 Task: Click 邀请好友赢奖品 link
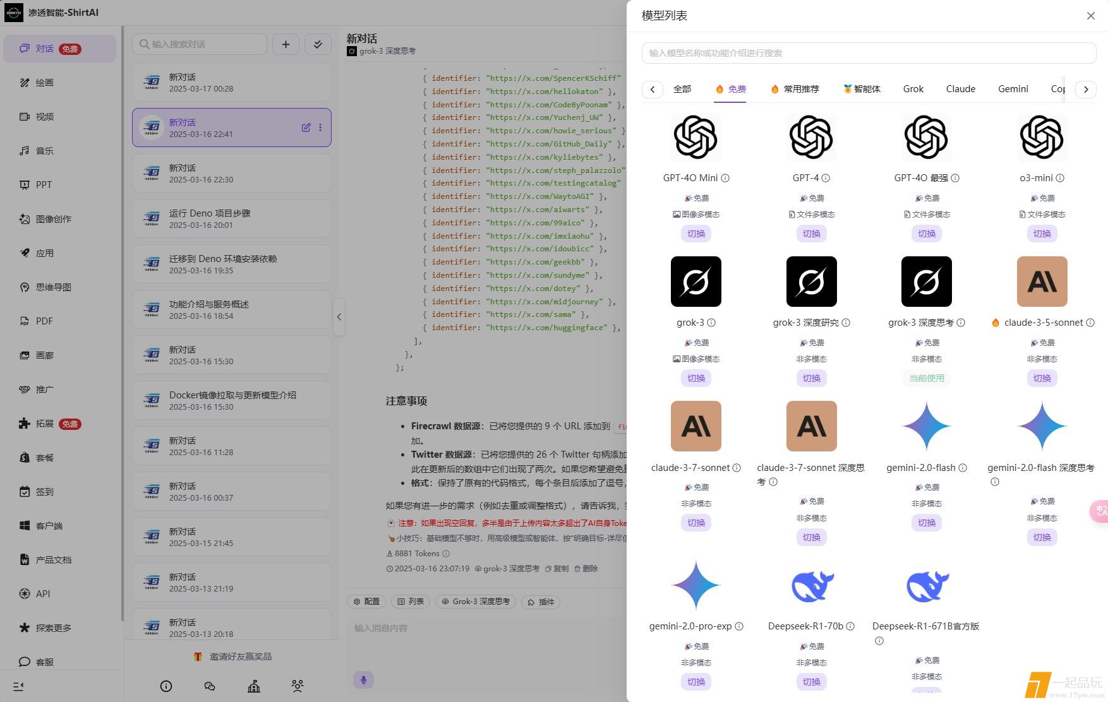point(232,657)
